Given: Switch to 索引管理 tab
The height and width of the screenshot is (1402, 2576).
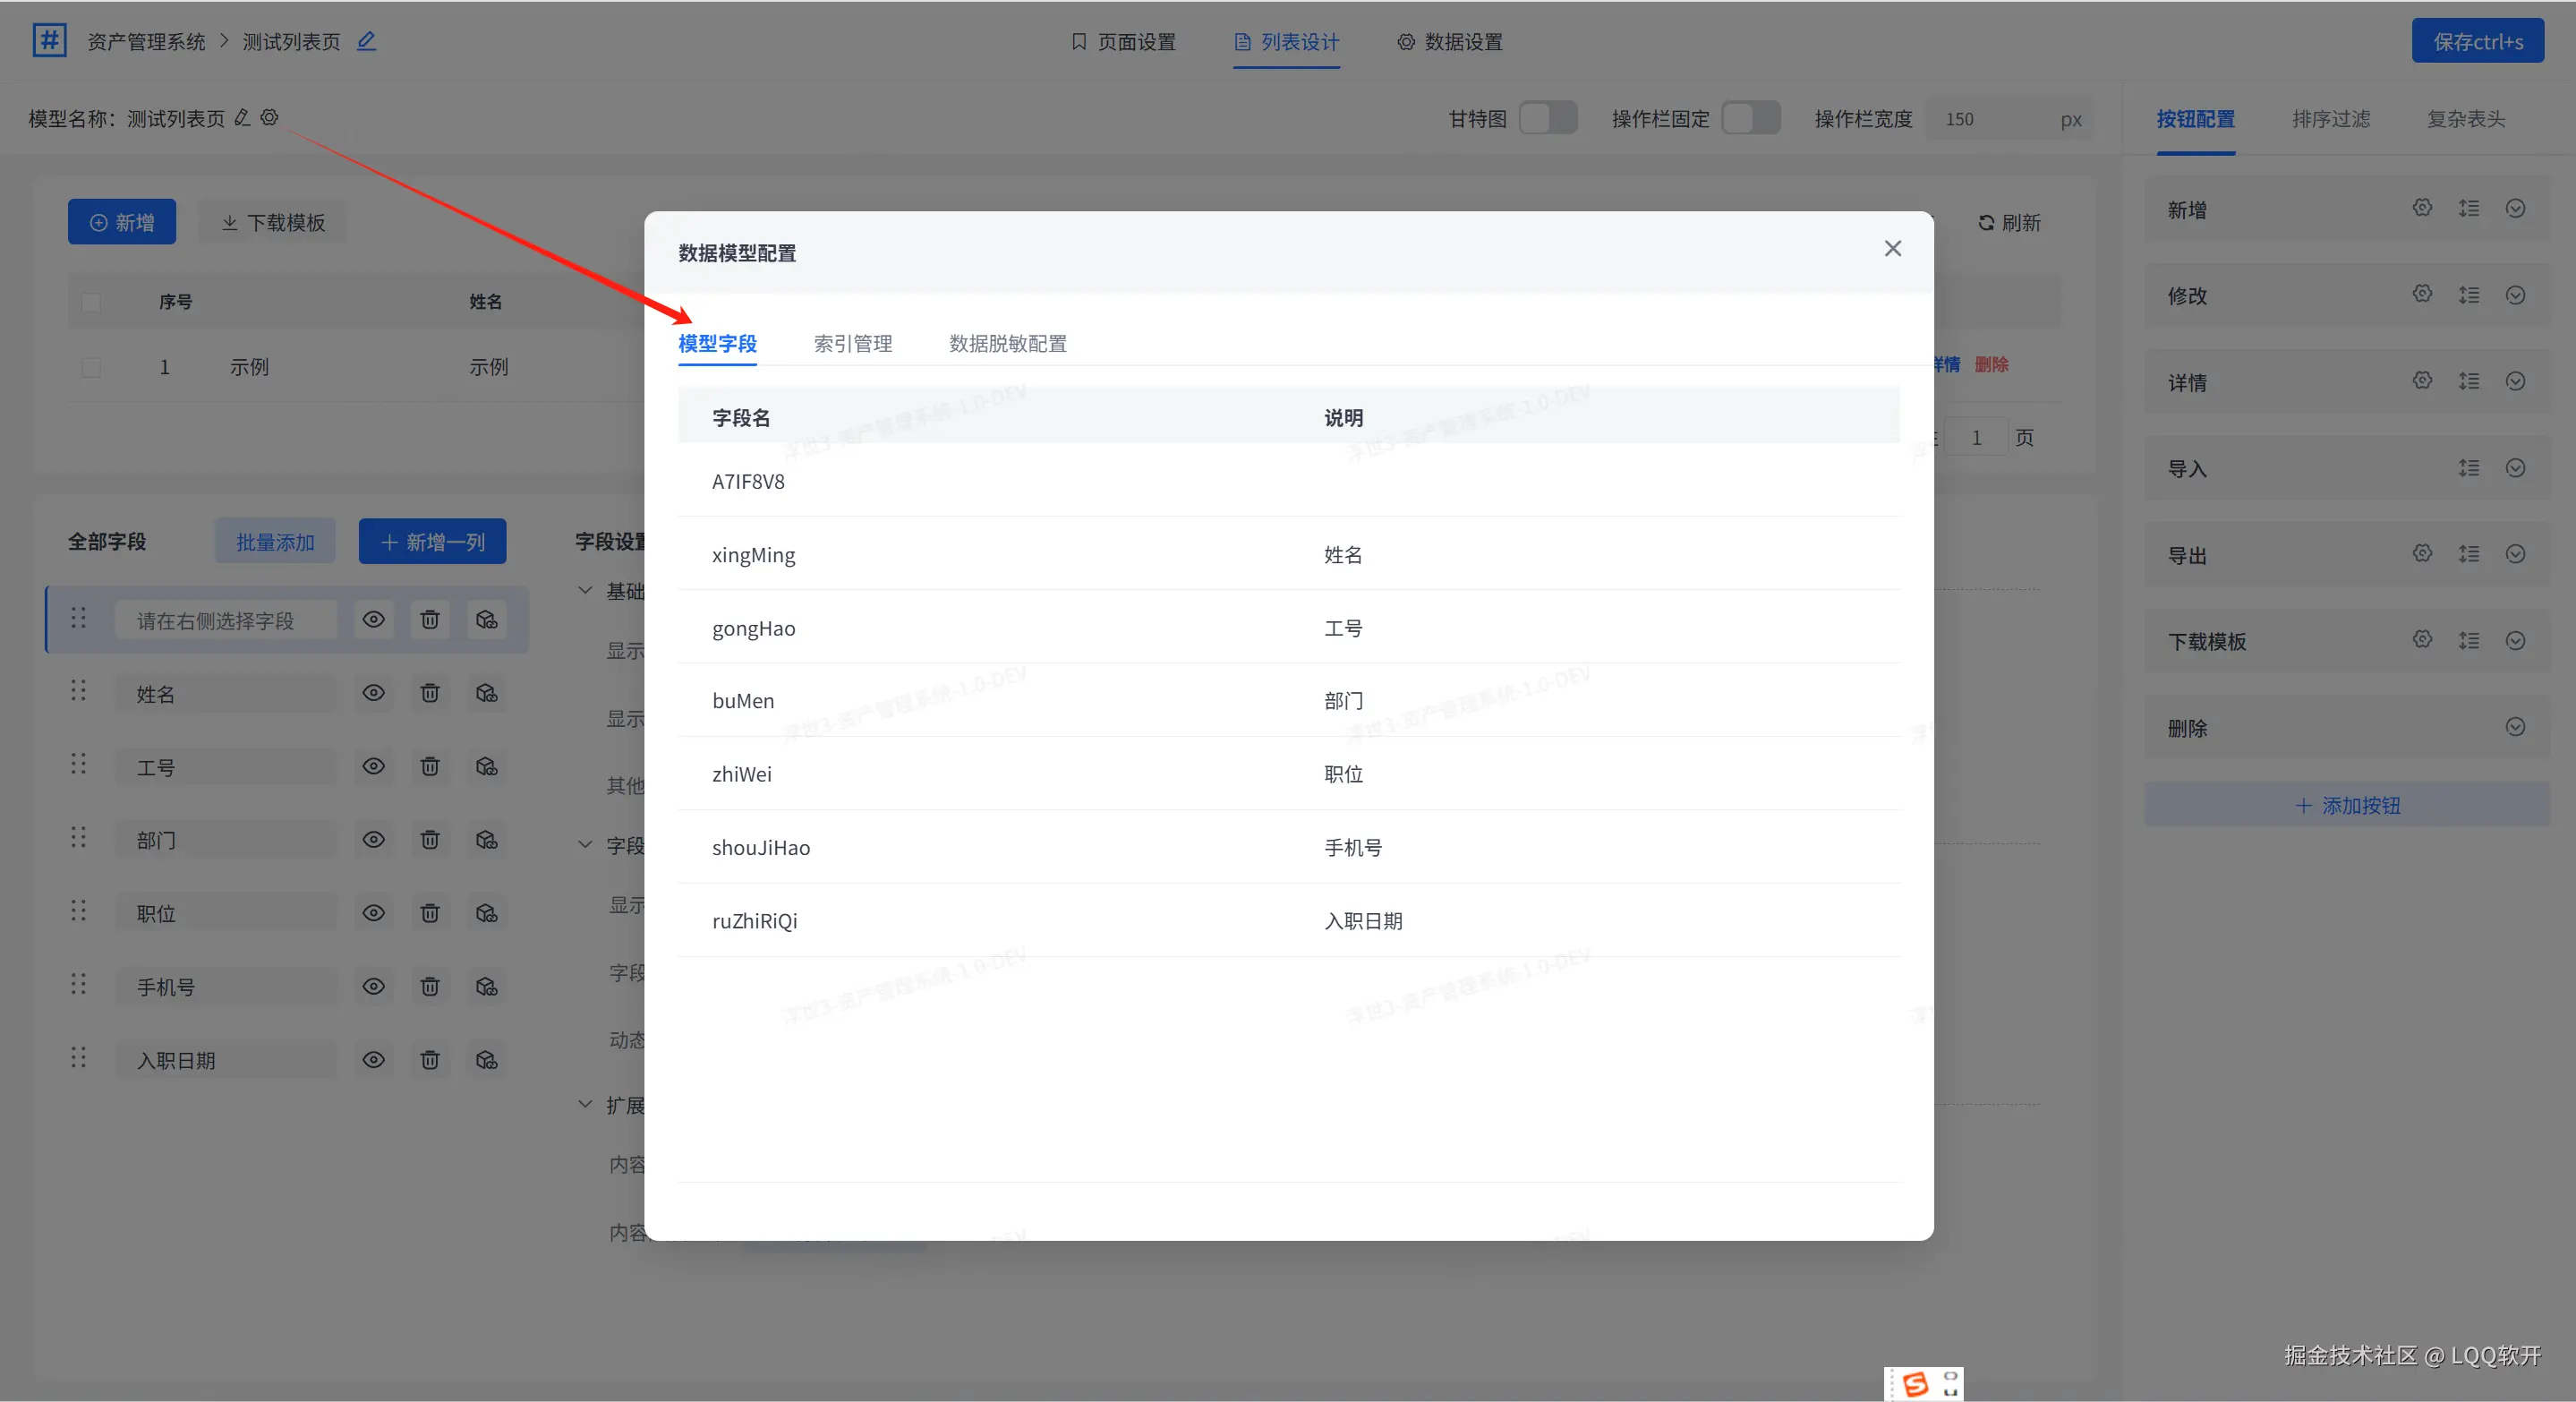Looking at the screenshot, I should [x=853, y=344].
